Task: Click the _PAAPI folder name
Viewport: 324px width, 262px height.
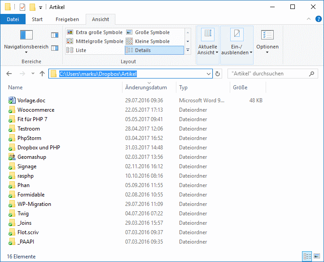Action: [26, 242]
